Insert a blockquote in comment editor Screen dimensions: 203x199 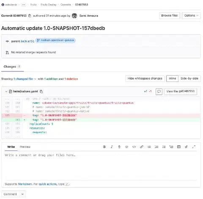click(126, 147)
